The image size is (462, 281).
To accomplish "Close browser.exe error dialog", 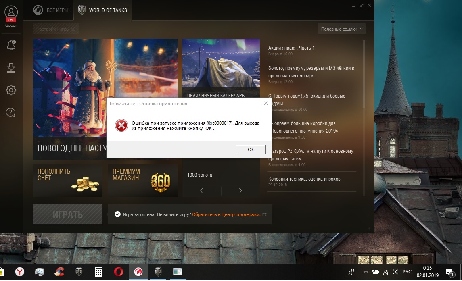I will point(266,103).
